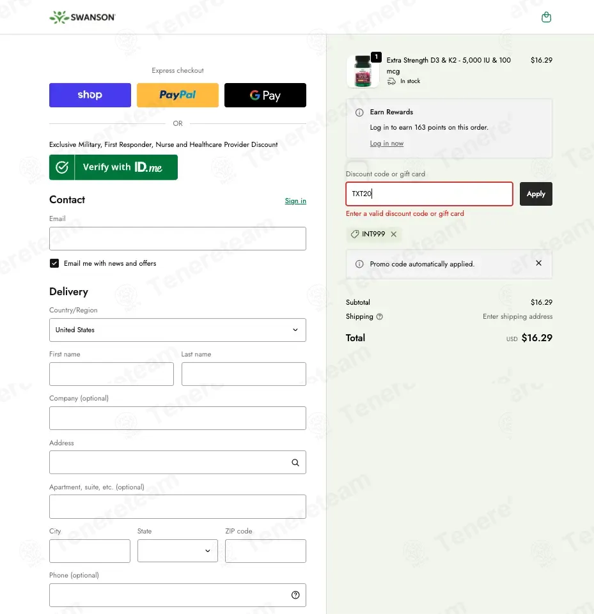594x614 pixels.
Task: Click the Earn Rewards info icon
Action: [x=359, y=113]
